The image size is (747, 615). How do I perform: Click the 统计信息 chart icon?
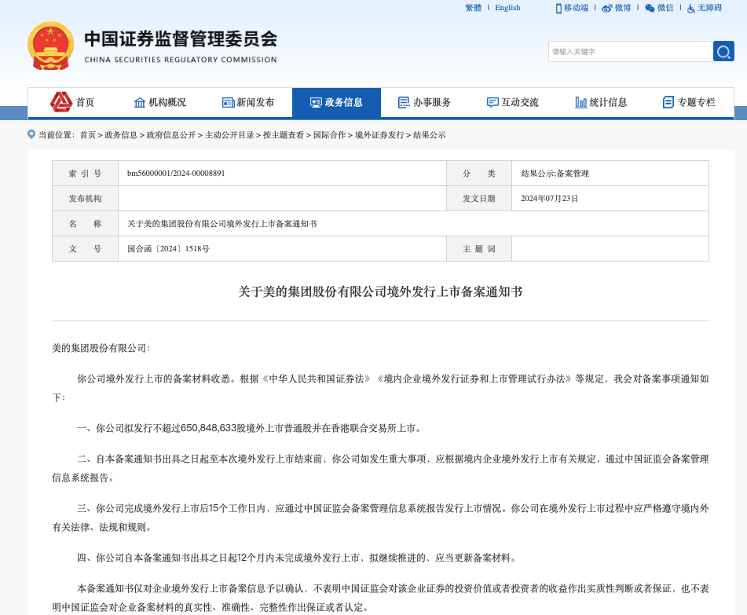[580, 102]
